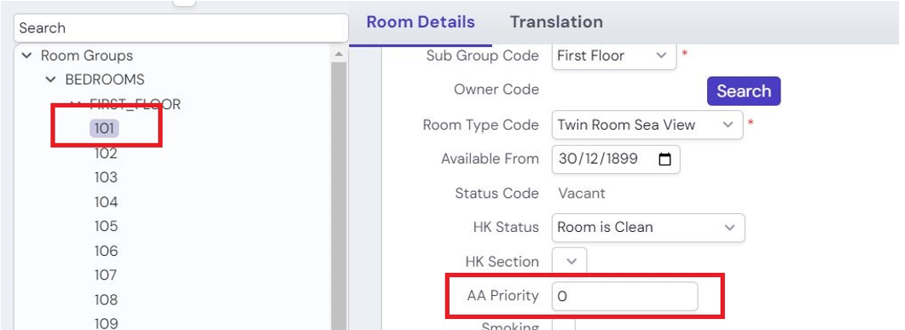Open the HK Section dropdown
The image size is (905, 330).
570,261
